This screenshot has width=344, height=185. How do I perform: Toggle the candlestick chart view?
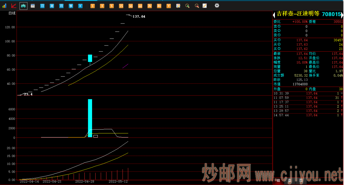coord(23,6)
